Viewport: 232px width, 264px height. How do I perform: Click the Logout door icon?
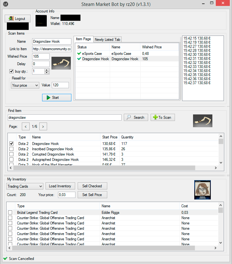(x=11, y=18)
